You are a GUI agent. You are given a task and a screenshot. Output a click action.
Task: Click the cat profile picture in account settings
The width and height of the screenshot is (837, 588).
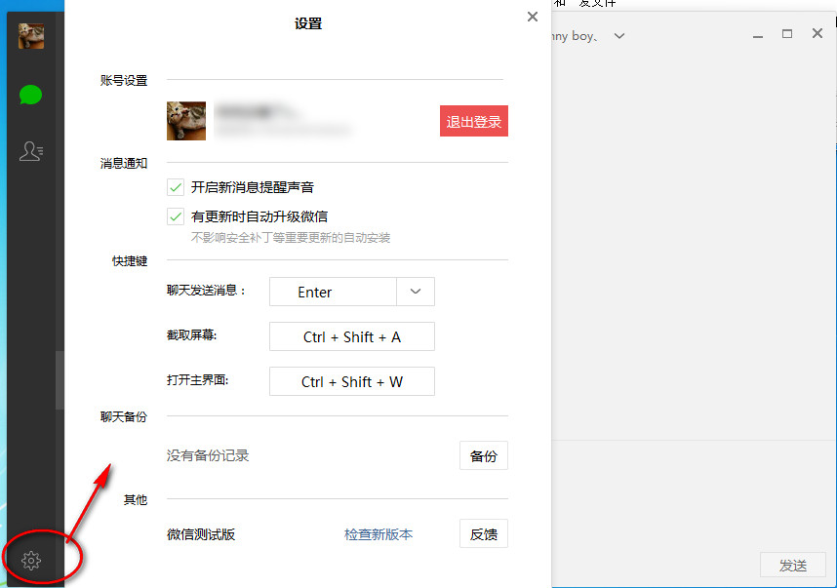coord(186,120)
